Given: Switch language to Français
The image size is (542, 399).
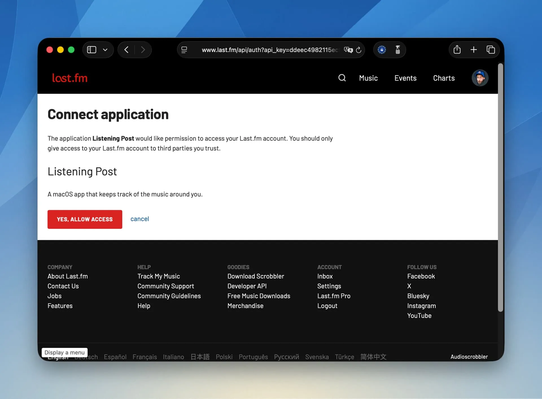Looking at the screenshot, I should pos(145,357).
